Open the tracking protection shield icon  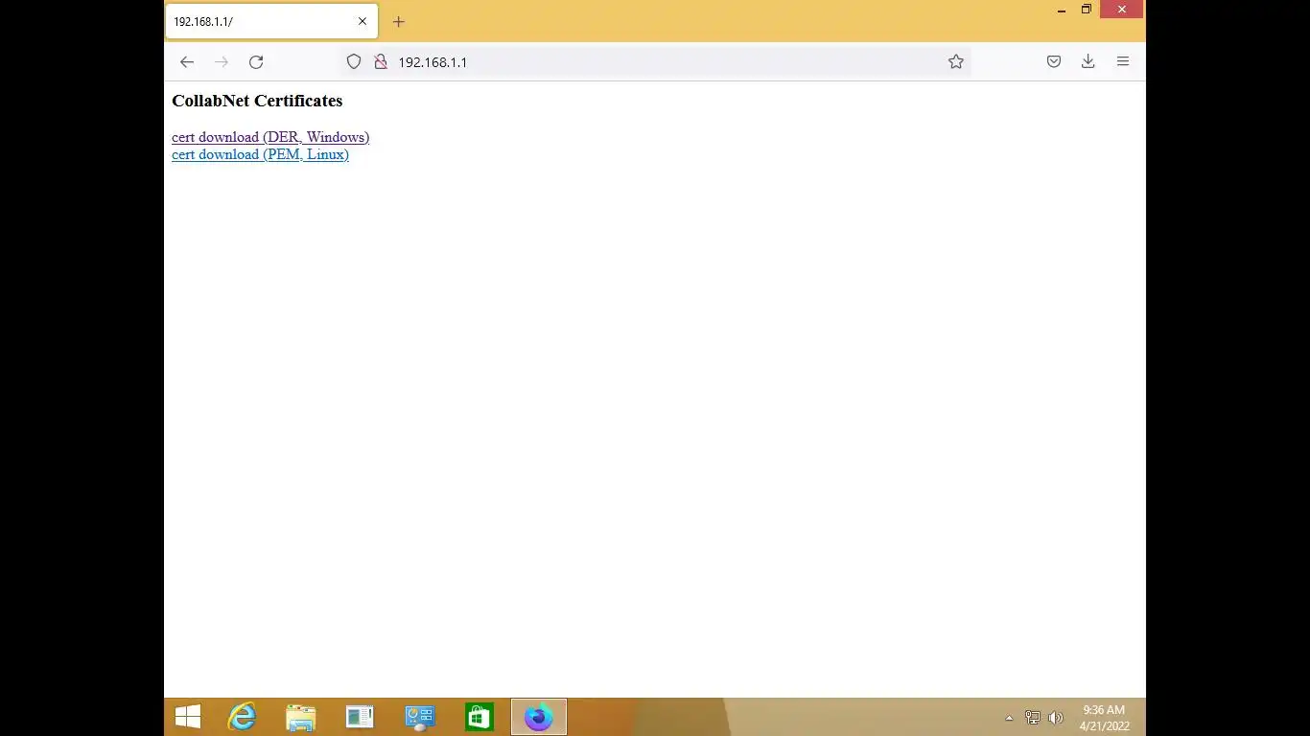pos(354,61)
